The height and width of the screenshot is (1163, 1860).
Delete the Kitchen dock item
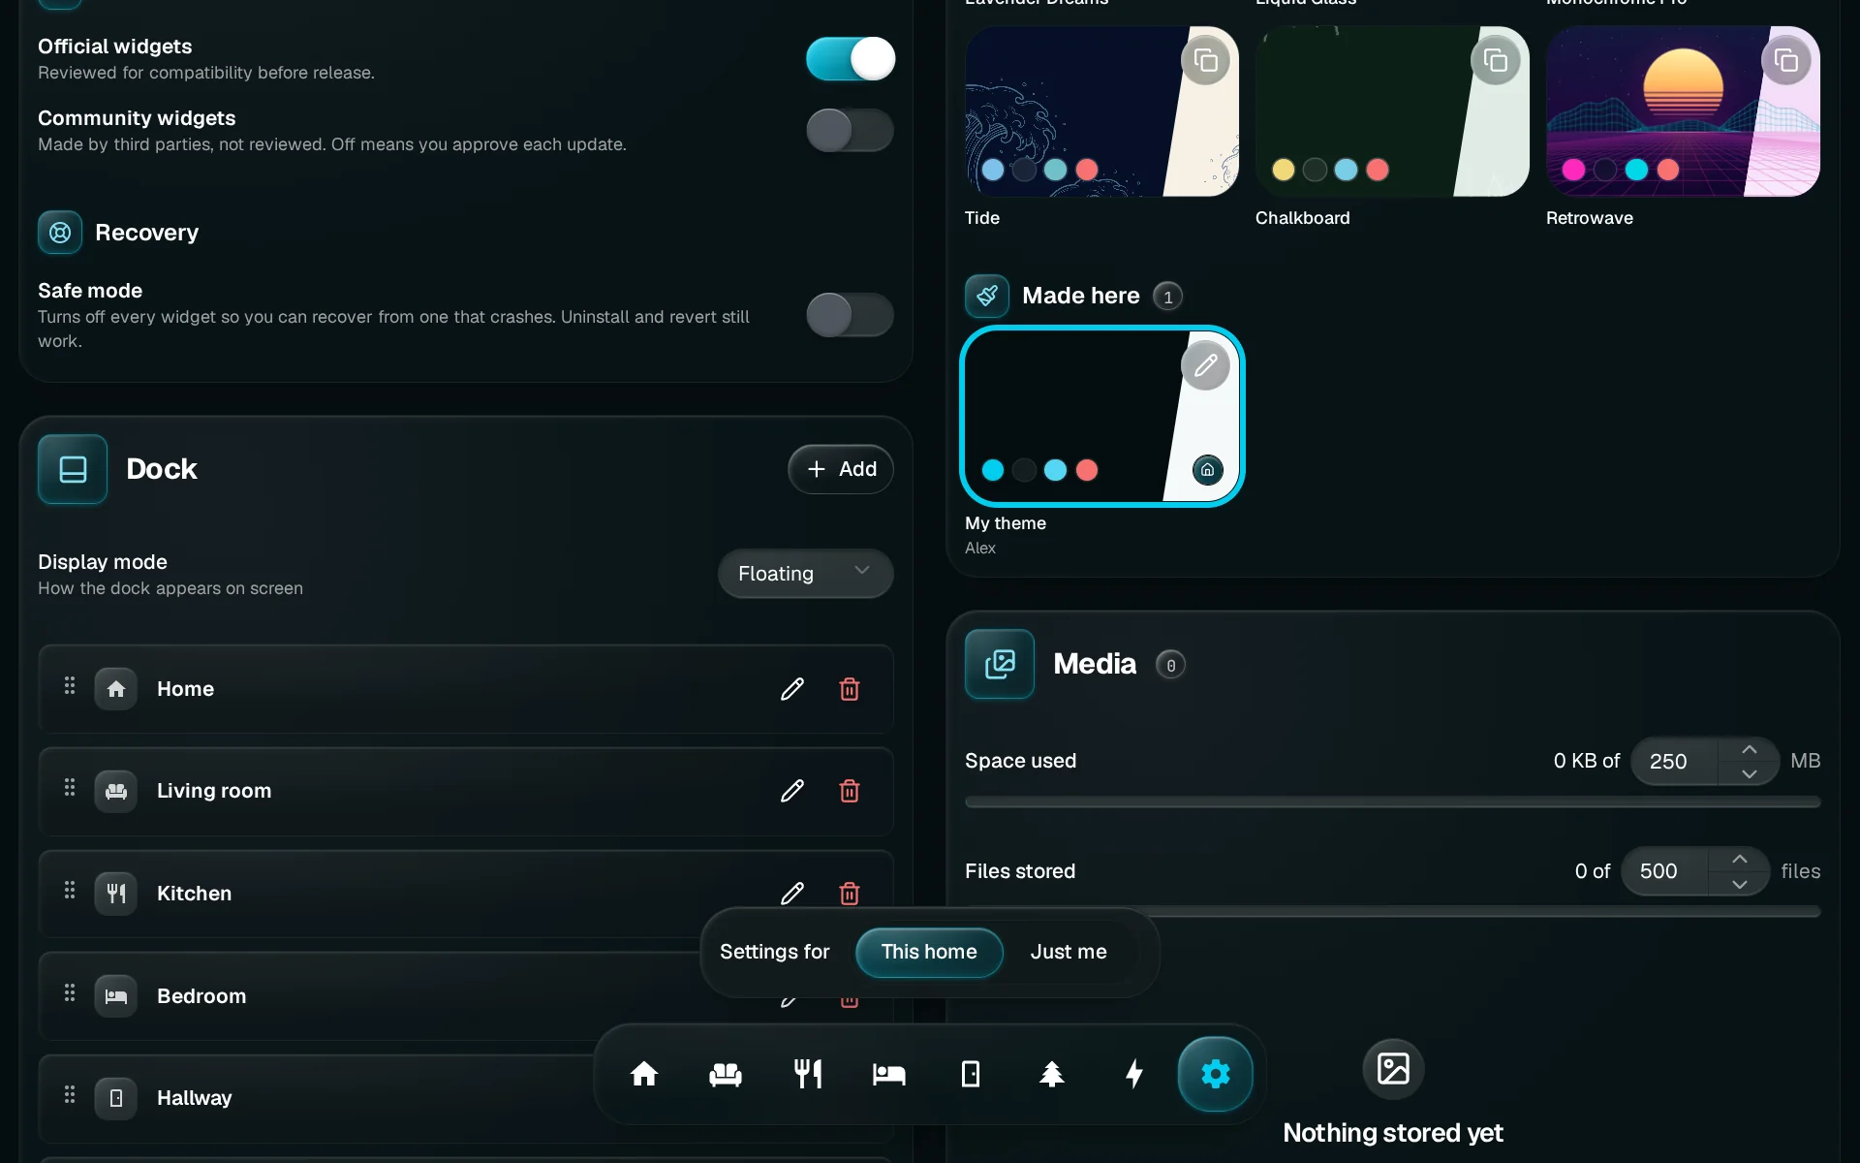850,893
